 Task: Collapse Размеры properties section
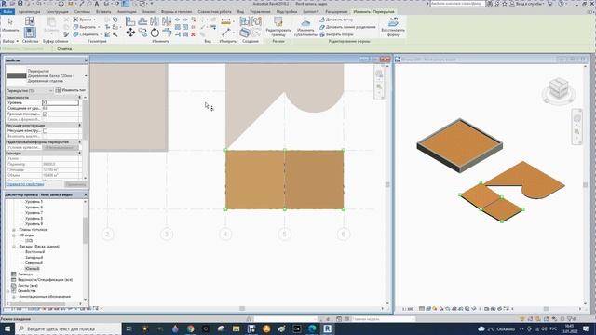(x=79, y=153)
